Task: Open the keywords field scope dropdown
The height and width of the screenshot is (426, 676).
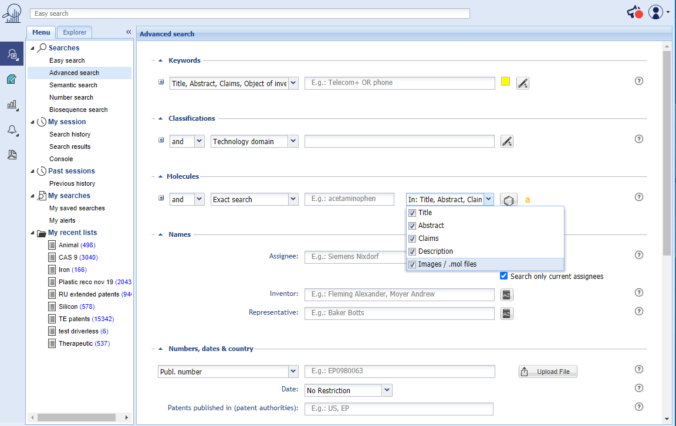Action: click(293, 83)
